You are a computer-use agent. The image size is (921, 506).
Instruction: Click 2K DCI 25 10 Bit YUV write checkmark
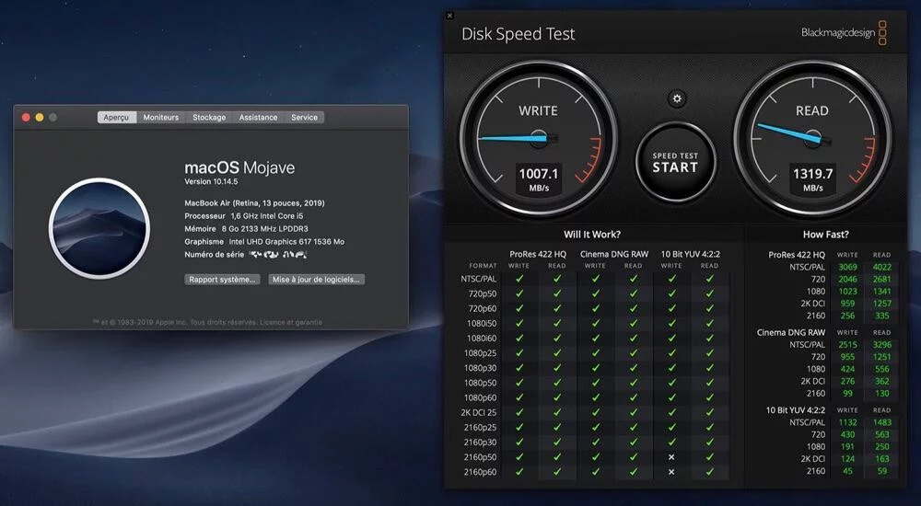pyautogui.click(x=671, y=412)
